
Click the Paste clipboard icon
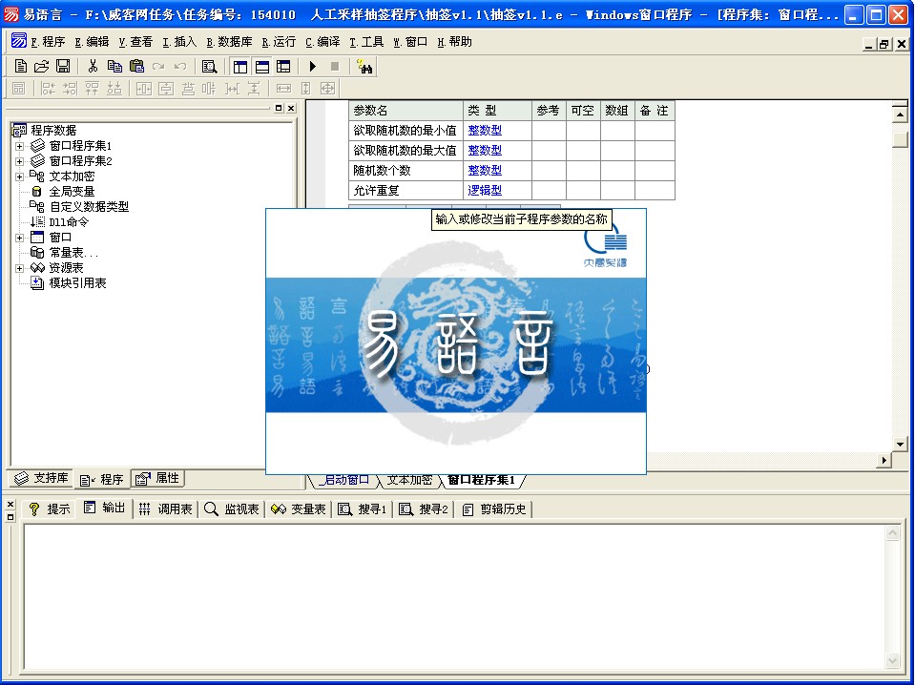coord(136,67)
